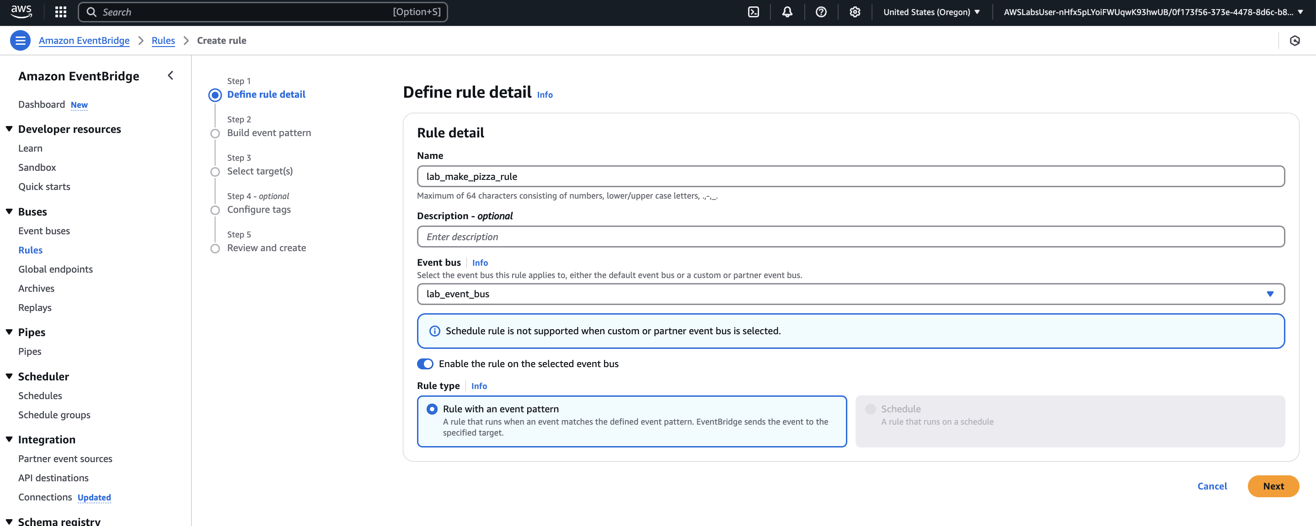This screenshot has height=526, width=1316.
Task: Open the notifications bell
Action: 787,12
